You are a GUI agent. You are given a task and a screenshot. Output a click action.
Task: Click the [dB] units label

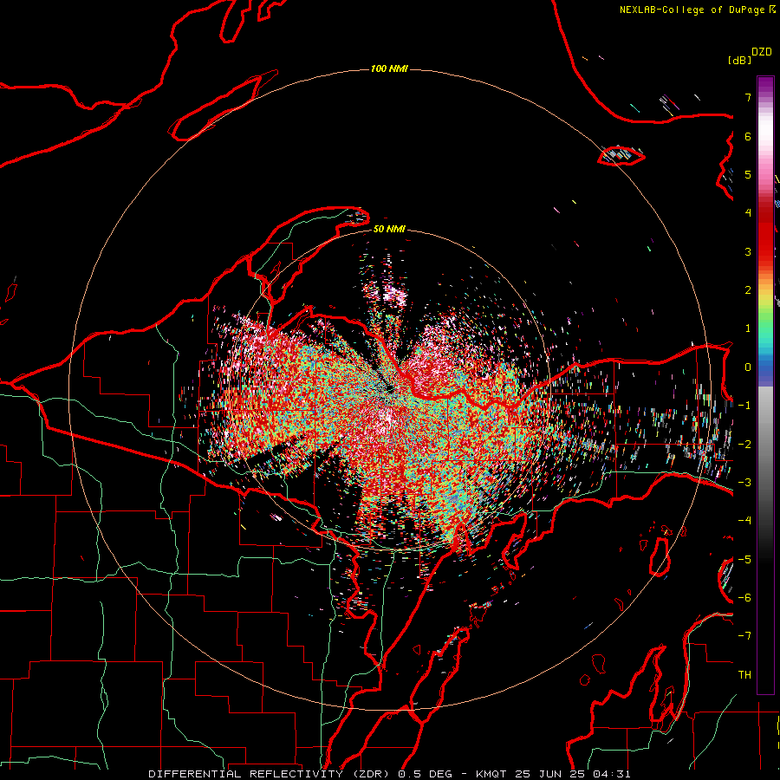click(739, 60)
